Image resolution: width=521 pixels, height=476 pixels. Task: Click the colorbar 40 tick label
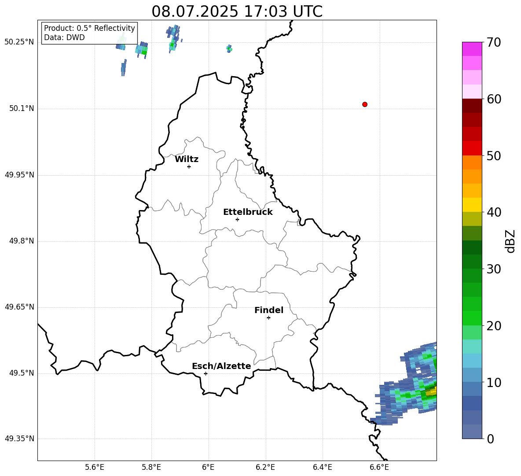(494, 212)
